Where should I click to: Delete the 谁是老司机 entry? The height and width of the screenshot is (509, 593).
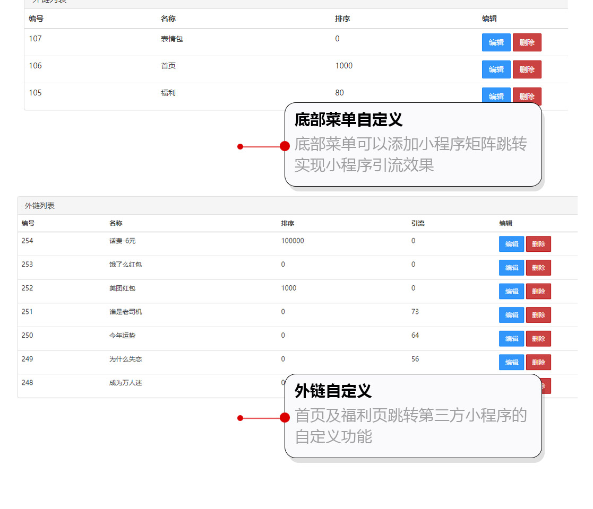click(538, 315)
